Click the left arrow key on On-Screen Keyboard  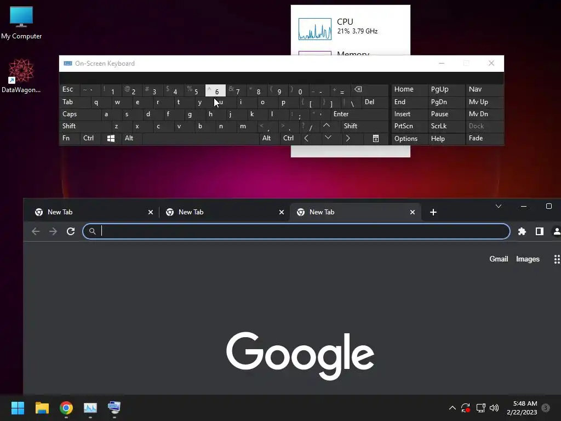(307, 138)
